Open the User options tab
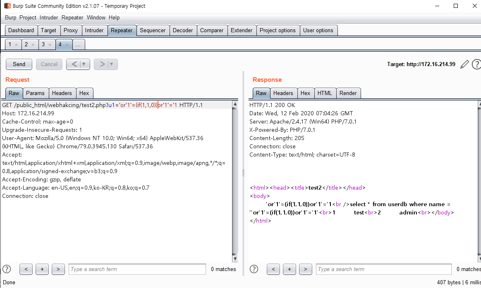481x288 pixels. click(318, 30)
